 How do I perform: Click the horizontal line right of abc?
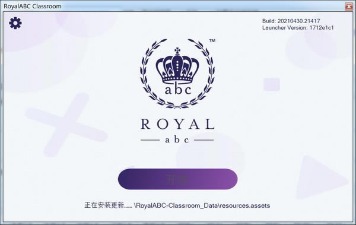pos(204,140)
